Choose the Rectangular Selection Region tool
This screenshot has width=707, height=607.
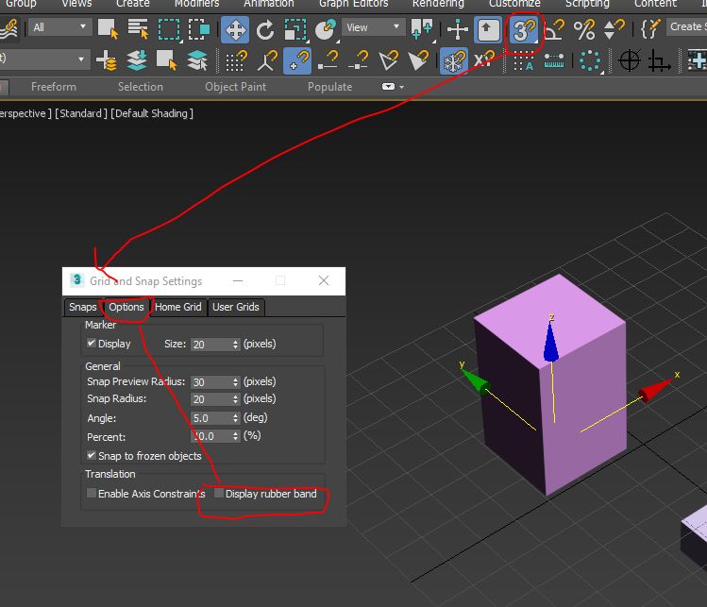168,29
